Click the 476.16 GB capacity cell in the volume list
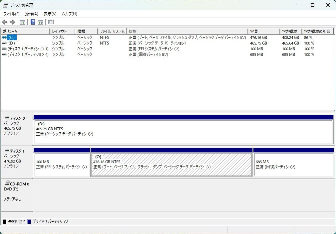The image size is (336, 234). pos(258,38)
